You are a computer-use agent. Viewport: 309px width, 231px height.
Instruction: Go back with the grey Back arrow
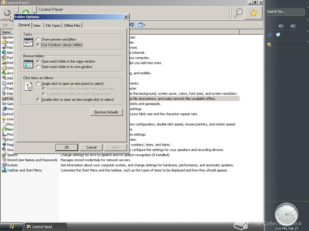click(8, 13)
